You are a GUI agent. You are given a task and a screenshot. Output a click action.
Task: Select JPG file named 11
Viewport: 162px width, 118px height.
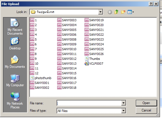(34, 68)
